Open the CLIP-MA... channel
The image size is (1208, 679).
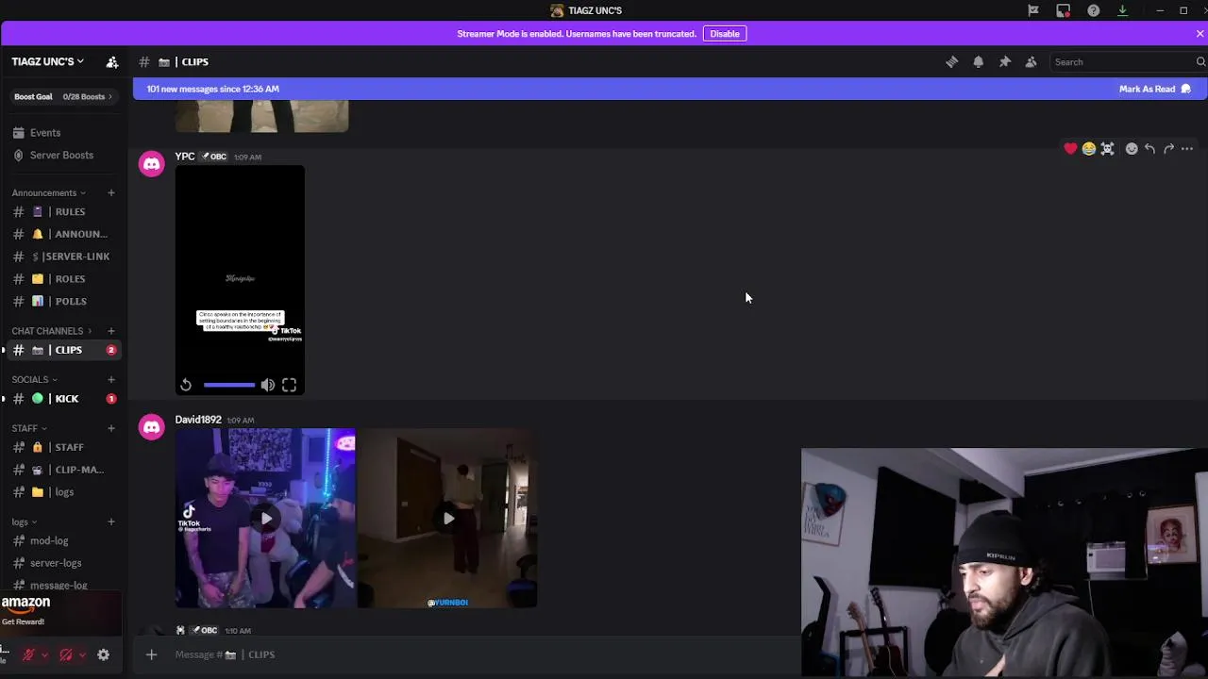click(64, 470)
